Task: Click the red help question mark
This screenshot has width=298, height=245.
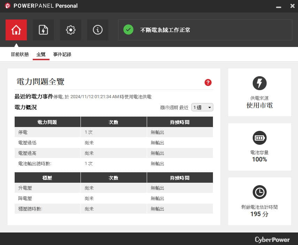Action: coord(208,82)
